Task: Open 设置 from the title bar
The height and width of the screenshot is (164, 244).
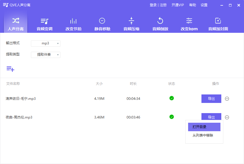Action: coord(205,5)
